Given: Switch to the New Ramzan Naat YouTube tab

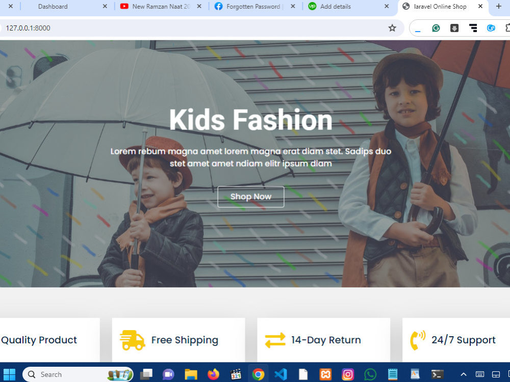Looking at the screenshot, I should point(161,7).
